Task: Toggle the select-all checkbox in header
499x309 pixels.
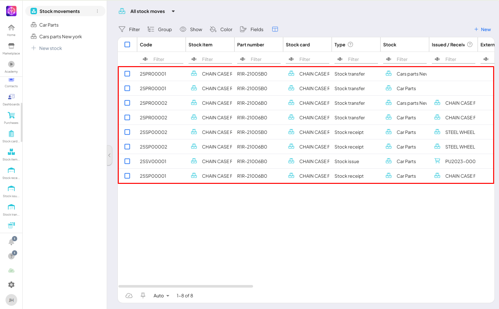Action: (127, 45)
